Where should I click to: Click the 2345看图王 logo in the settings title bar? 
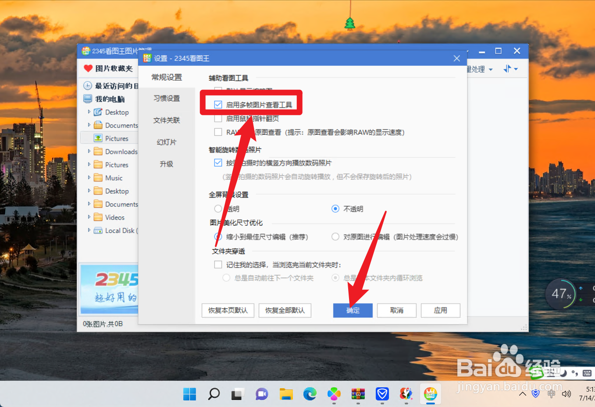pyautogui.click(x=147, y=58)
